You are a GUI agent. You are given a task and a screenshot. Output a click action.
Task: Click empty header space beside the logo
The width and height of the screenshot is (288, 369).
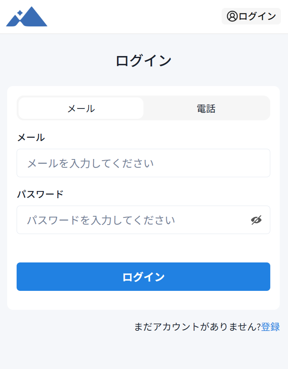pyautogui.click(x=134, y=17)
